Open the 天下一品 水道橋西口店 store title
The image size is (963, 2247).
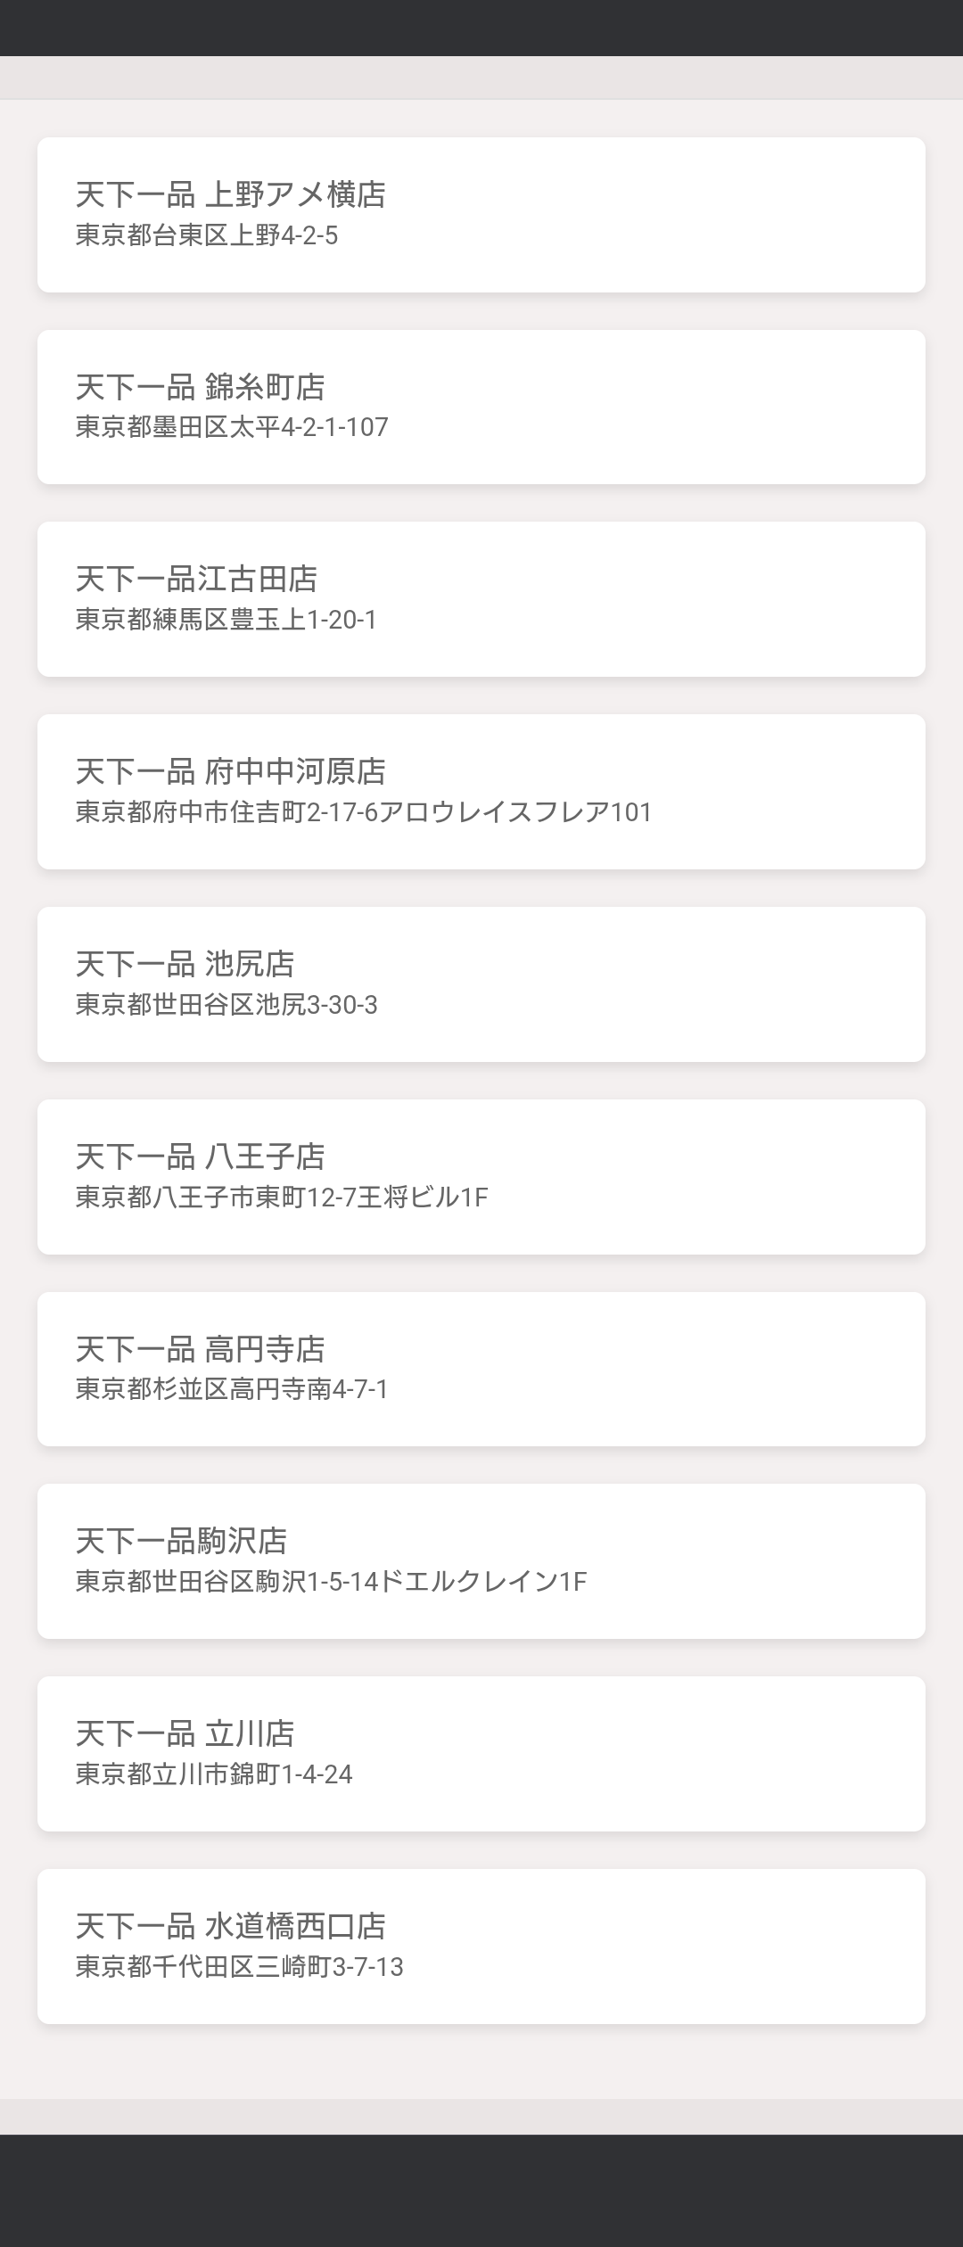[230, 1926]
